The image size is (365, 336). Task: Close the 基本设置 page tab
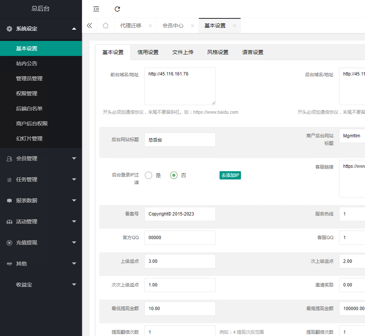coord(235,26)
